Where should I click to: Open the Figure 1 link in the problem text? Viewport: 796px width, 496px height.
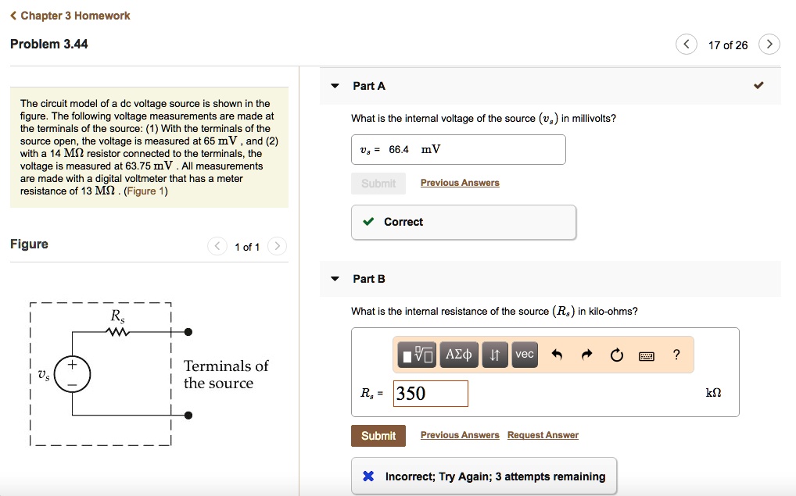coord(145,191)
